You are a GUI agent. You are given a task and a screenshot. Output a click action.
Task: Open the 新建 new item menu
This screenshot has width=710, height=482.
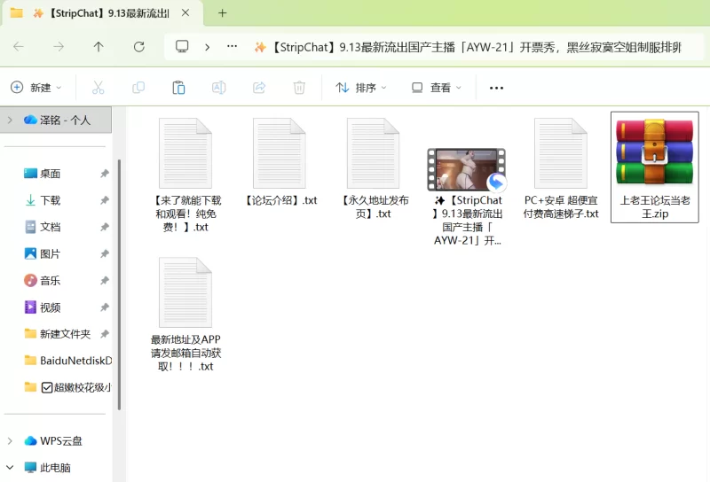click(36, 88)
